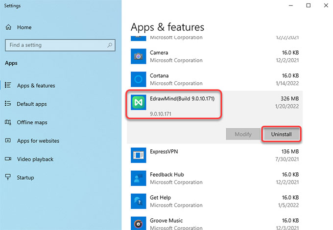Click the Get Help app icon
The height and width of the screenshot is (230, 333).
pyautogui.click(x=138, y=201)
